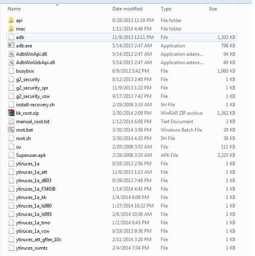
Task: Click the 'Windows Batch File' type cell
Action: pos(182,130)
